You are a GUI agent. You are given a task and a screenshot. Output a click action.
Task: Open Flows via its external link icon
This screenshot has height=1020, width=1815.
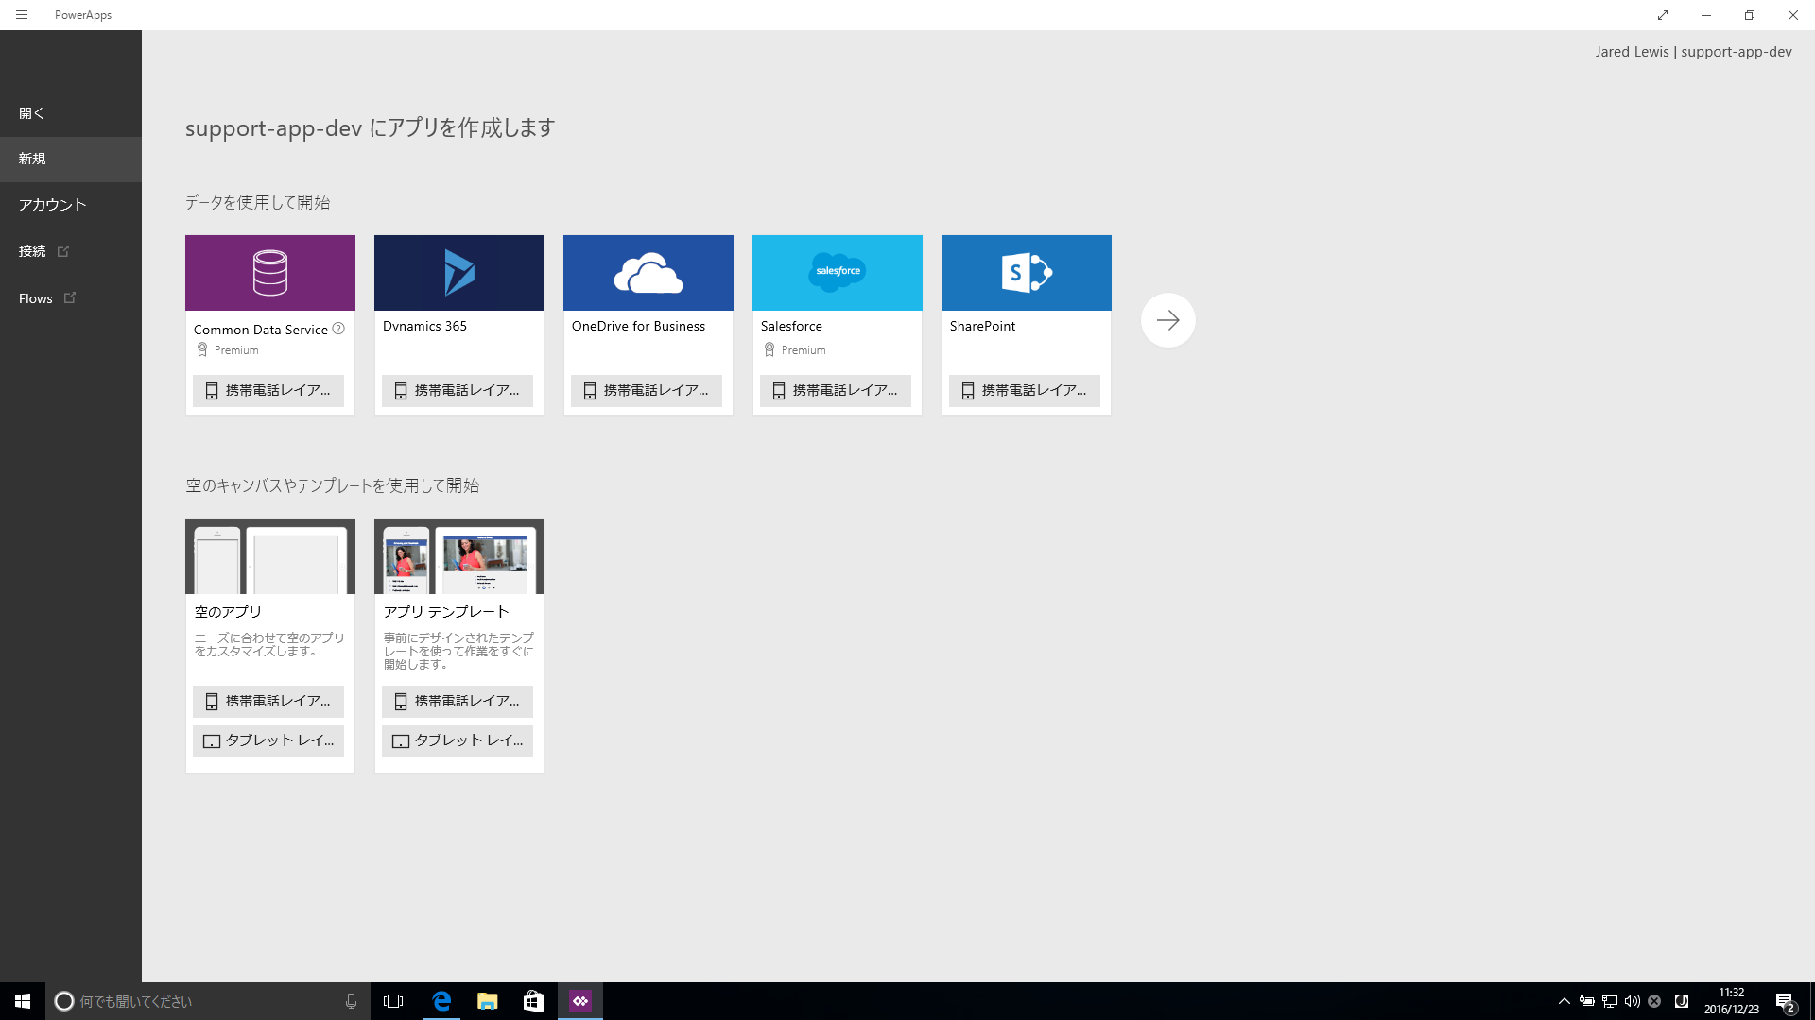click(70, 297)
